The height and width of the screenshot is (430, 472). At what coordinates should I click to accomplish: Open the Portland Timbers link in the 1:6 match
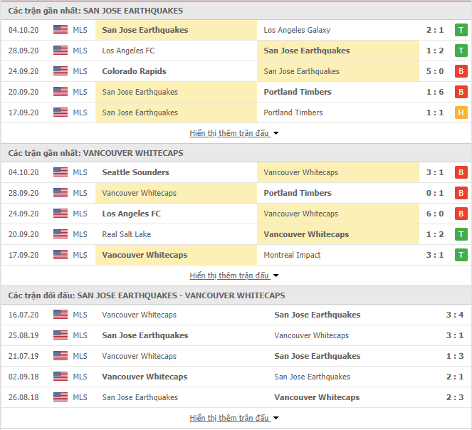[x=298, y=92]
